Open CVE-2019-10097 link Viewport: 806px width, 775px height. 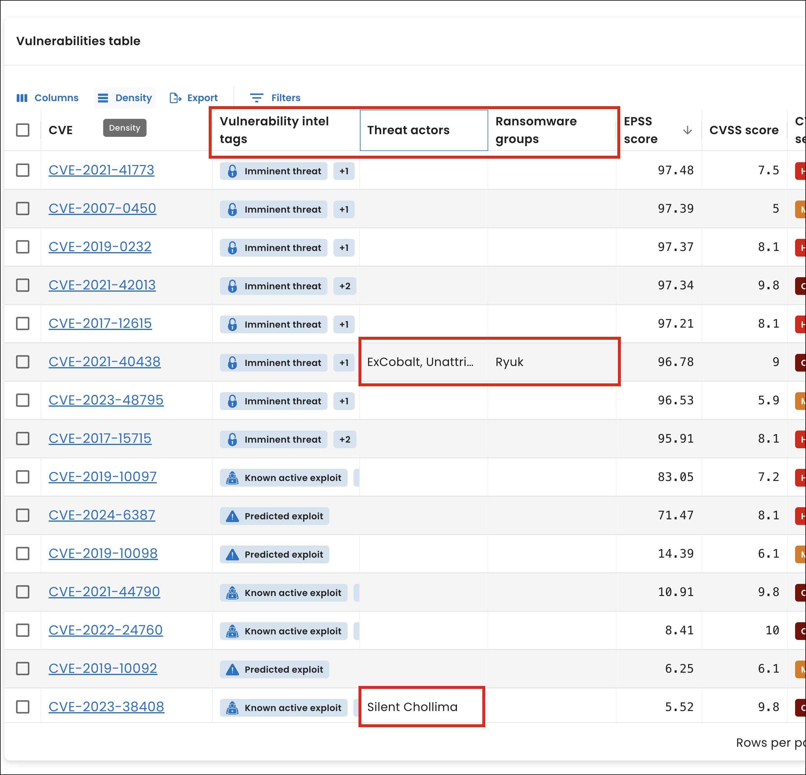(x=103, y=477)
